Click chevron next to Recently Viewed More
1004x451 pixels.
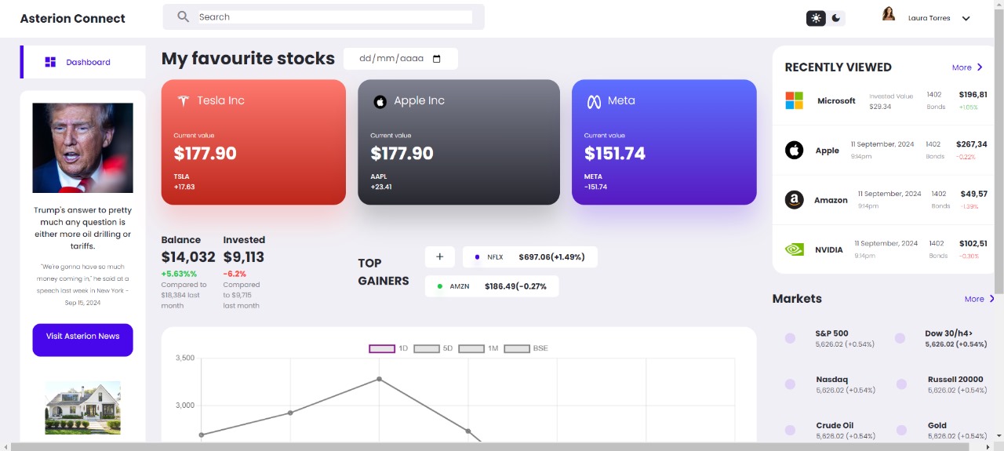click(x=980, y=67)
